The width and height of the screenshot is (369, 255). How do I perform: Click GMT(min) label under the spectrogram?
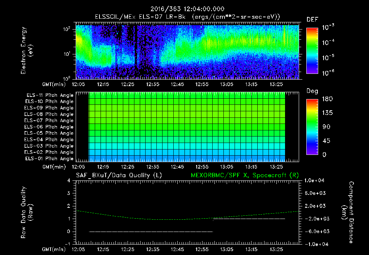point(54,84)
